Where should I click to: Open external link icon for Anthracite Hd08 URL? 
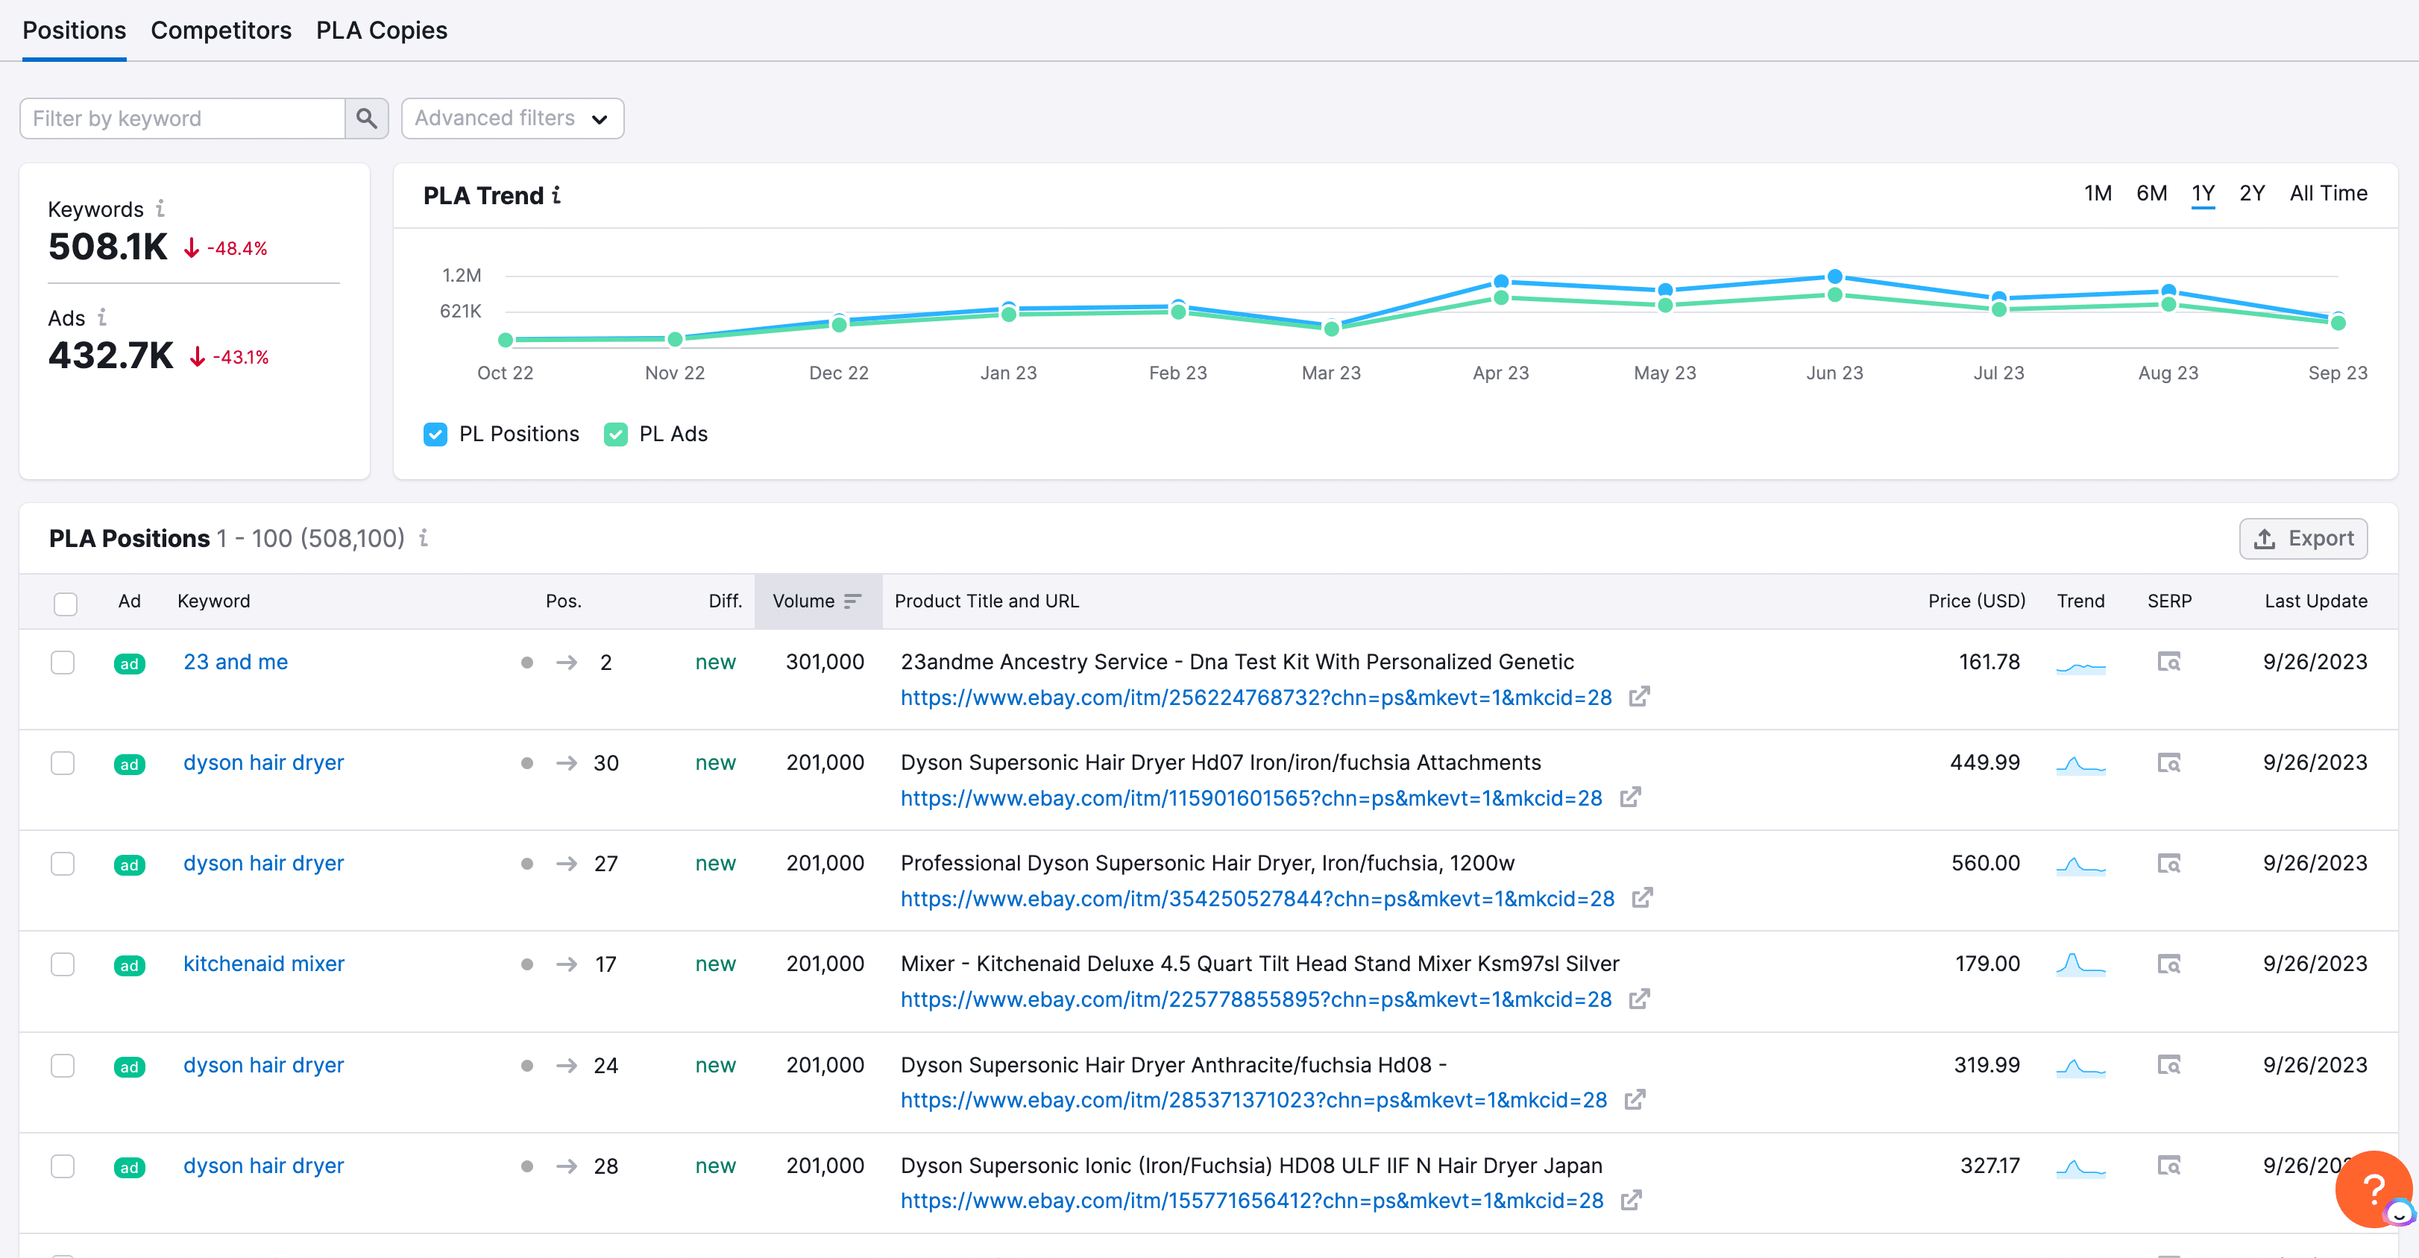pos(1635,1099)
